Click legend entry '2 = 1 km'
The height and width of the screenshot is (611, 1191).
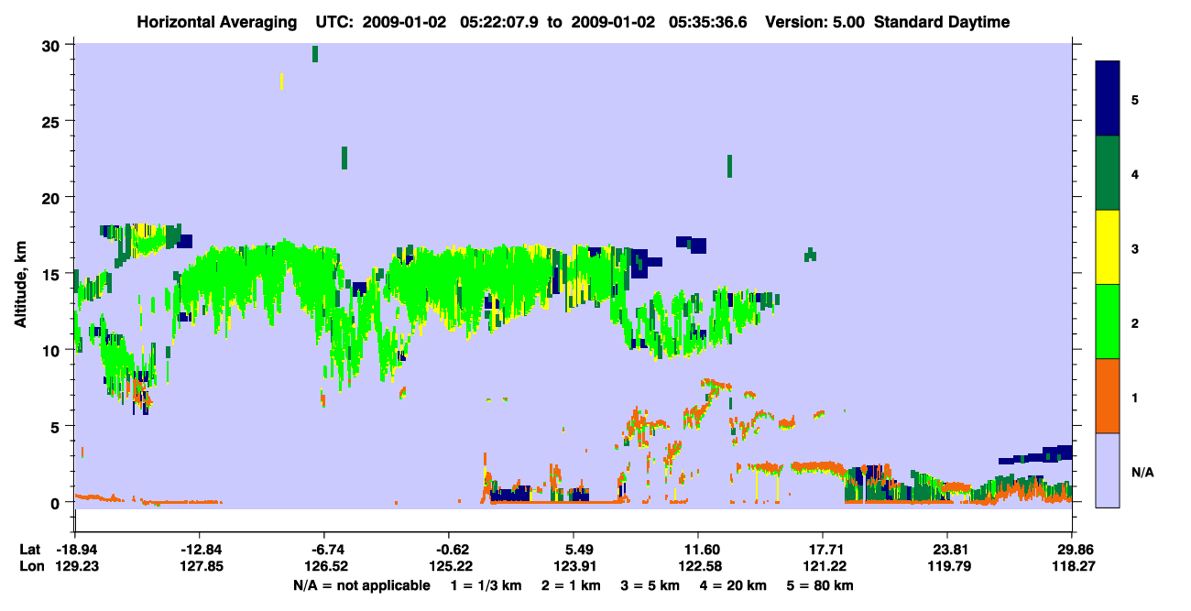click(572, 584)
